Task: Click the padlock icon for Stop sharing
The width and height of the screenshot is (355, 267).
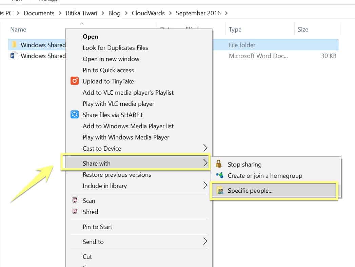Action: pos(219,164)
